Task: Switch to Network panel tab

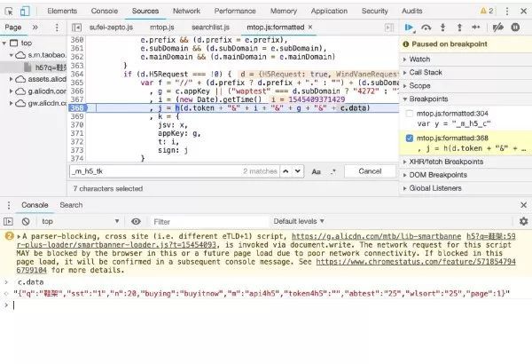Action: 186,11
